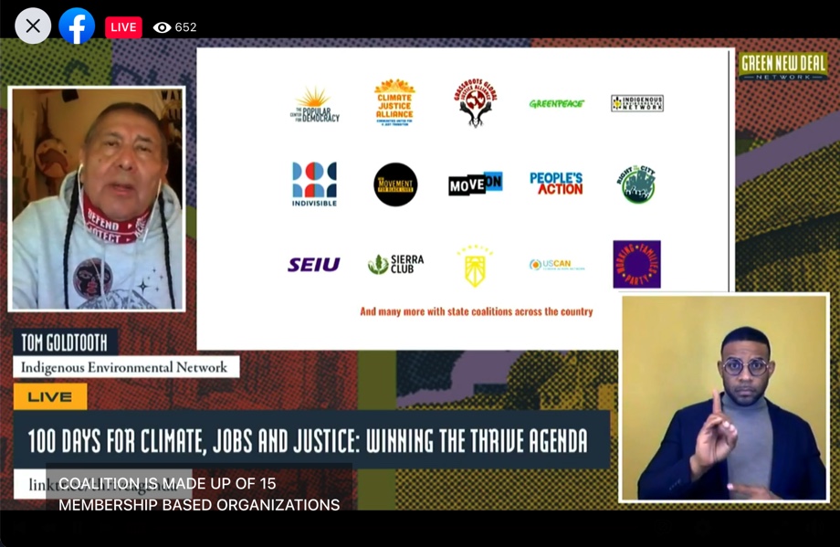Click 'Indigenous Environmental Network' caption under speaker name

click(x=125, y=367)
